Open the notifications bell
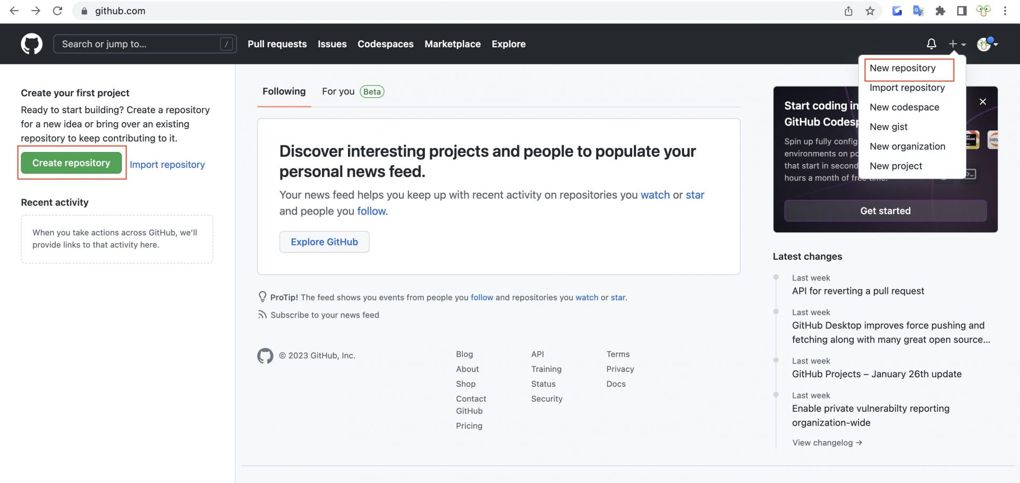Viewport: 1020px width, 483px height. [x=931, y=44]
